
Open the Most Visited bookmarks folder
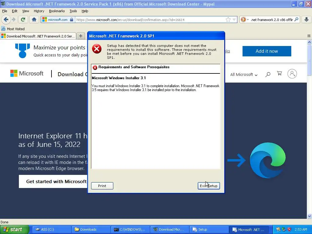point(13,29)
